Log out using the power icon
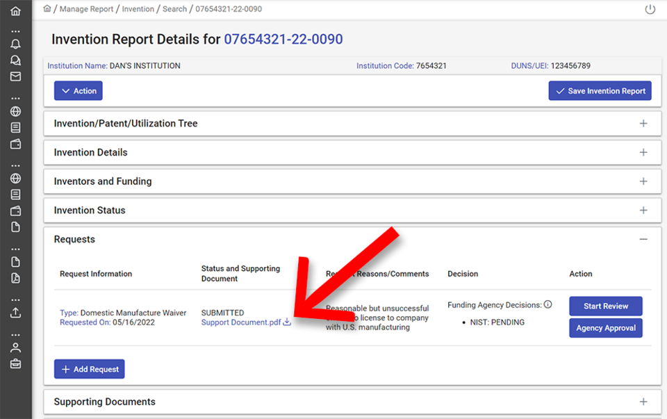667x419 pixels. pyautogui.click(x=650, y=10)
